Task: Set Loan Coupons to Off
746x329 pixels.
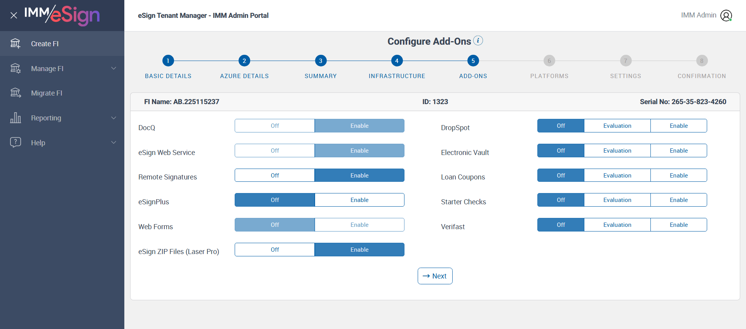Action: [561, 176]
